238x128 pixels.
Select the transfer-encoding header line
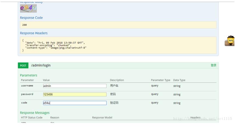click(x=48, y=45)
